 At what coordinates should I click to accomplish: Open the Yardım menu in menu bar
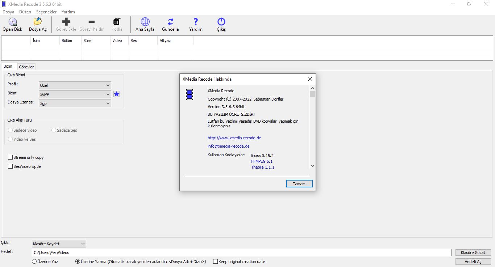68,12
